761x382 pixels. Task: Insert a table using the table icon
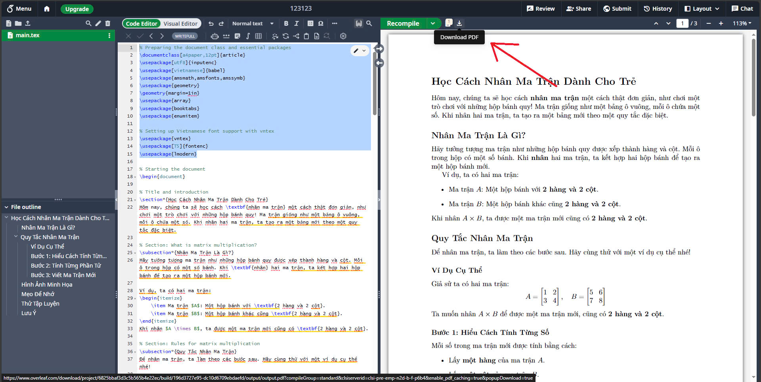coord(259,36)
